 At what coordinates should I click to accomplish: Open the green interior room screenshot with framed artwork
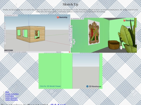[104, 35]
